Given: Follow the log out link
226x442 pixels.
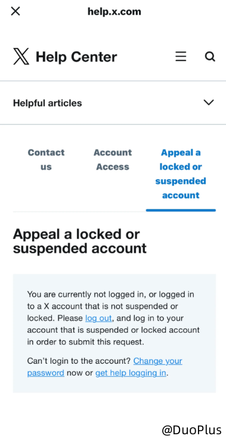Looking at the screenshot, I should pos(98,318).
